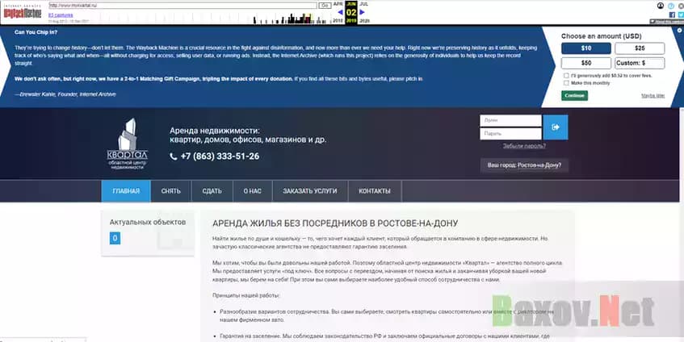Choose the $10 donation amount

585,48
